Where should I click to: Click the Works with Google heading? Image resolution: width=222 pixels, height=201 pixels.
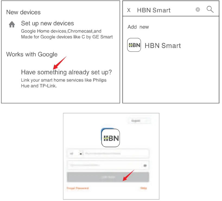point(32,54)
